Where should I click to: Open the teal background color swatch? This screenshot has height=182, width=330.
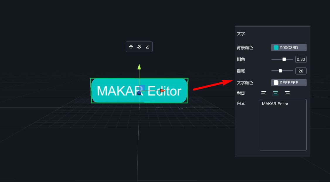point(276,48)
